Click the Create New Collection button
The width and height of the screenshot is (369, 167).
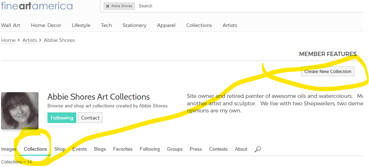pos(328,71)
